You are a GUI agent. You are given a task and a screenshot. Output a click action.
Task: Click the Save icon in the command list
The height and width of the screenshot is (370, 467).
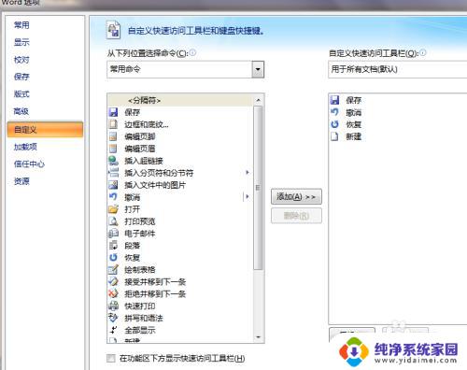(113, 112)
